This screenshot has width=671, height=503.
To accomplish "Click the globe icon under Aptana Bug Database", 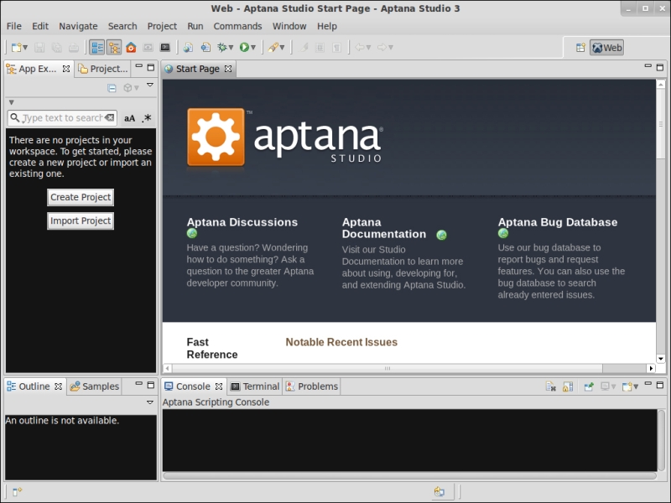I will click(503, 234).
